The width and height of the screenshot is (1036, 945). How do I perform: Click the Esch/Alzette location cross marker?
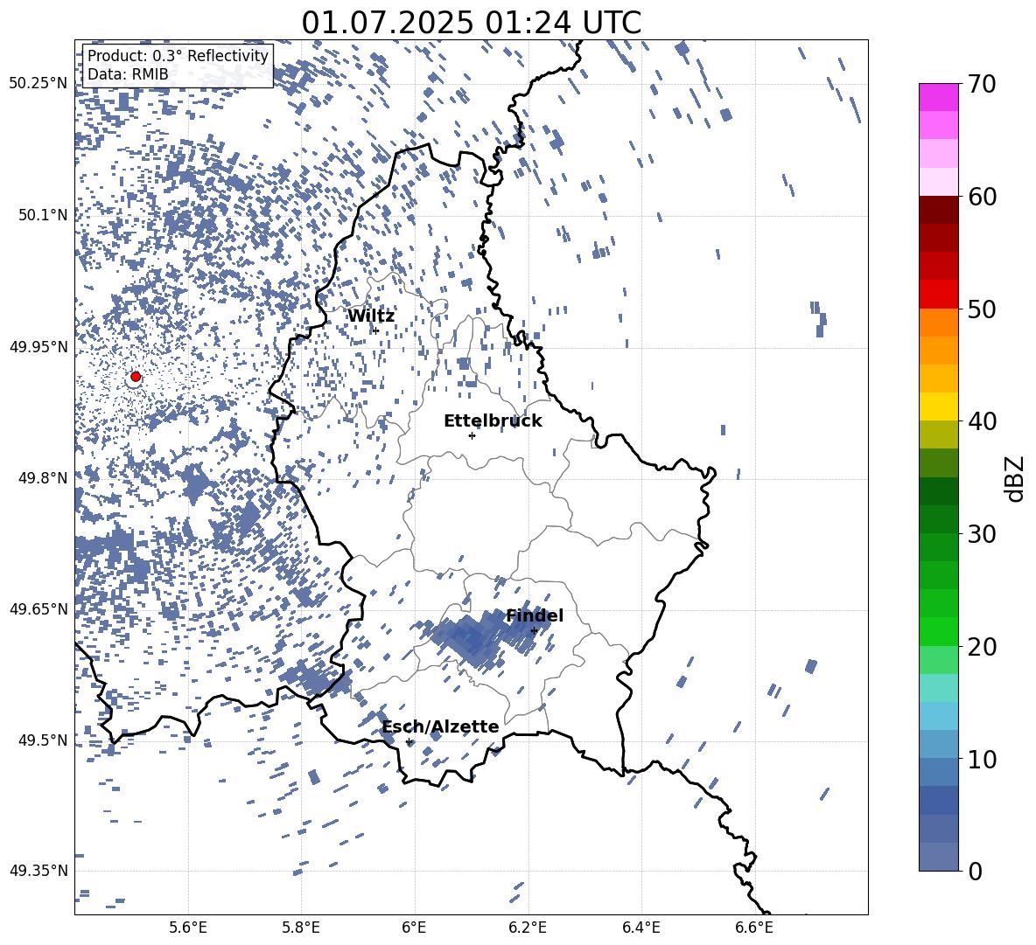(409, 741)
